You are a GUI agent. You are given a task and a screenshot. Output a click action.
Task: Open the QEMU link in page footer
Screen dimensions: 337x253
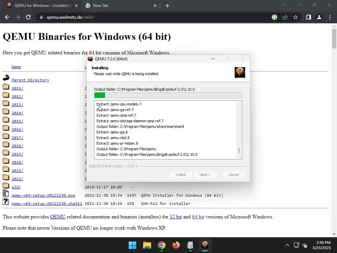58,217
